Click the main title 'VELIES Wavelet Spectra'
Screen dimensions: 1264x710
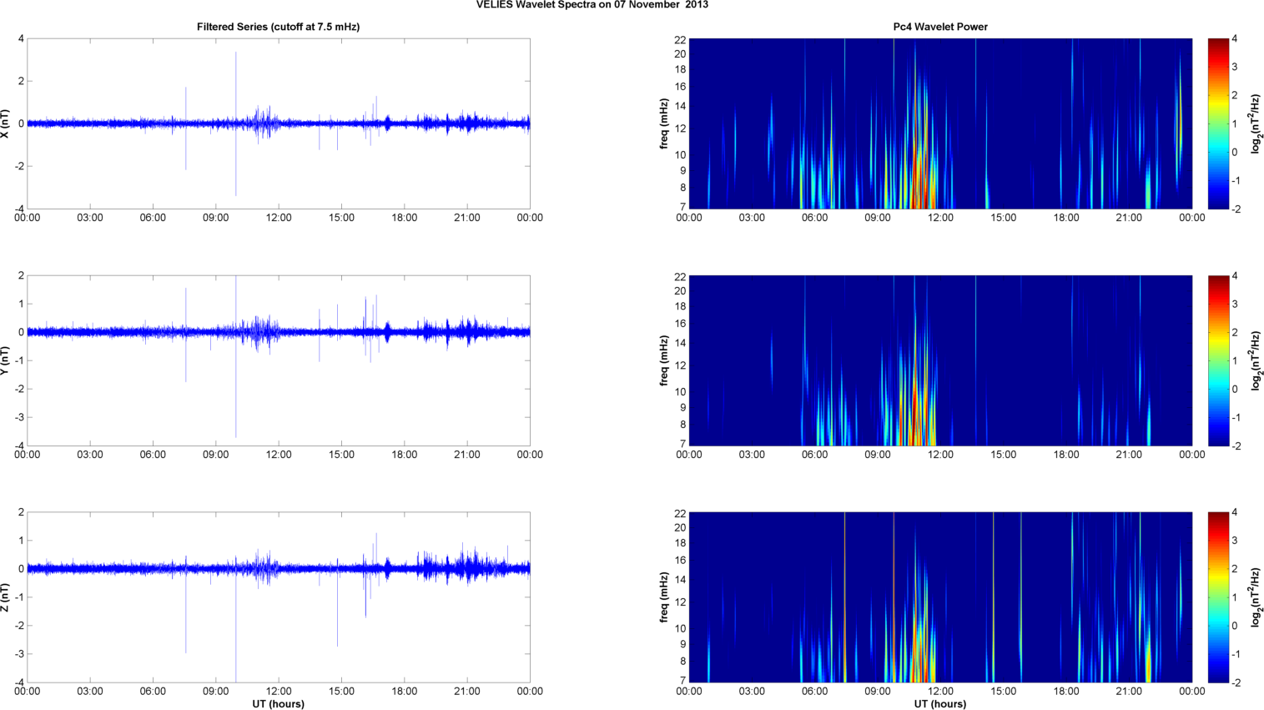(x=592, y=5)
